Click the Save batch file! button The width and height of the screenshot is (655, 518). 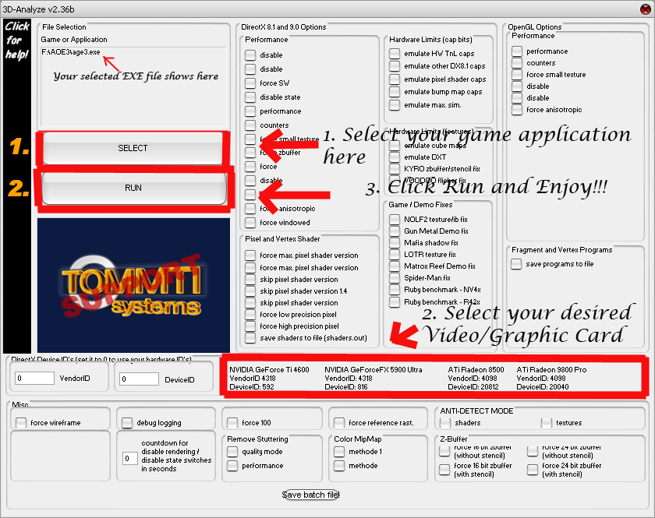(x=310, y=495)
